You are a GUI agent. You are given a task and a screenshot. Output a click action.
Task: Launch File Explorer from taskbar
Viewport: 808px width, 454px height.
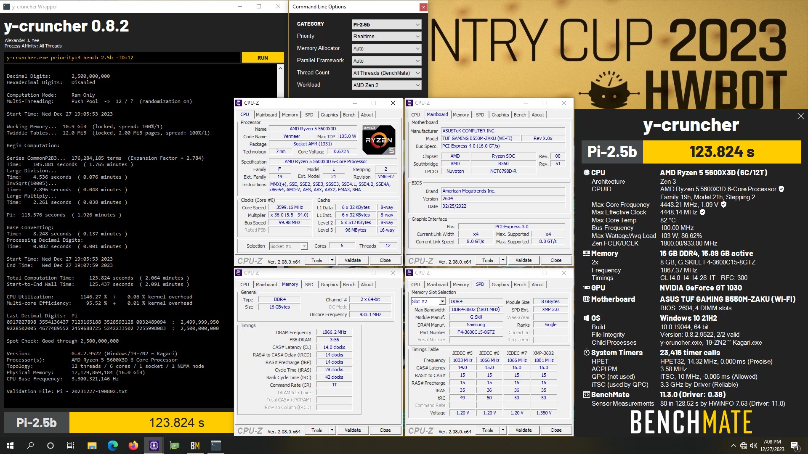click(x=92, y=446)
